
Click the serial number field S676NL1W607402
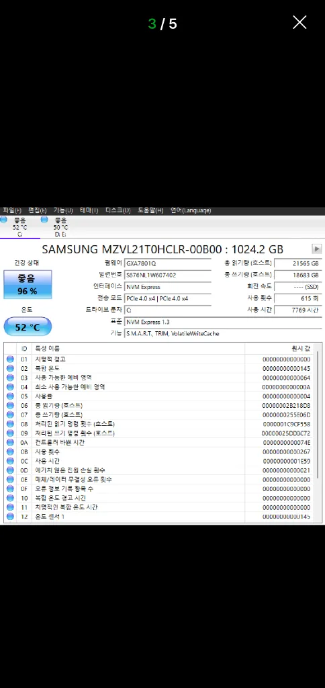(168, 275)
